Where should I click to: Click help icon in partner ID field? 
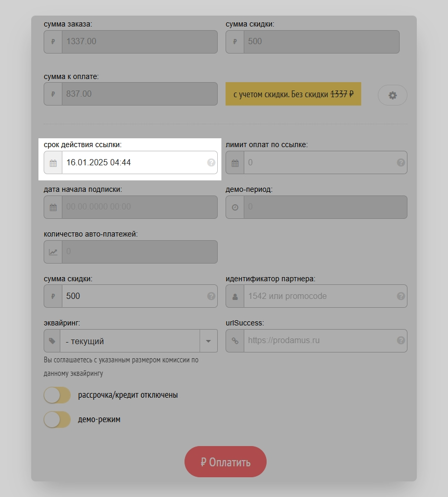point(401,296)
